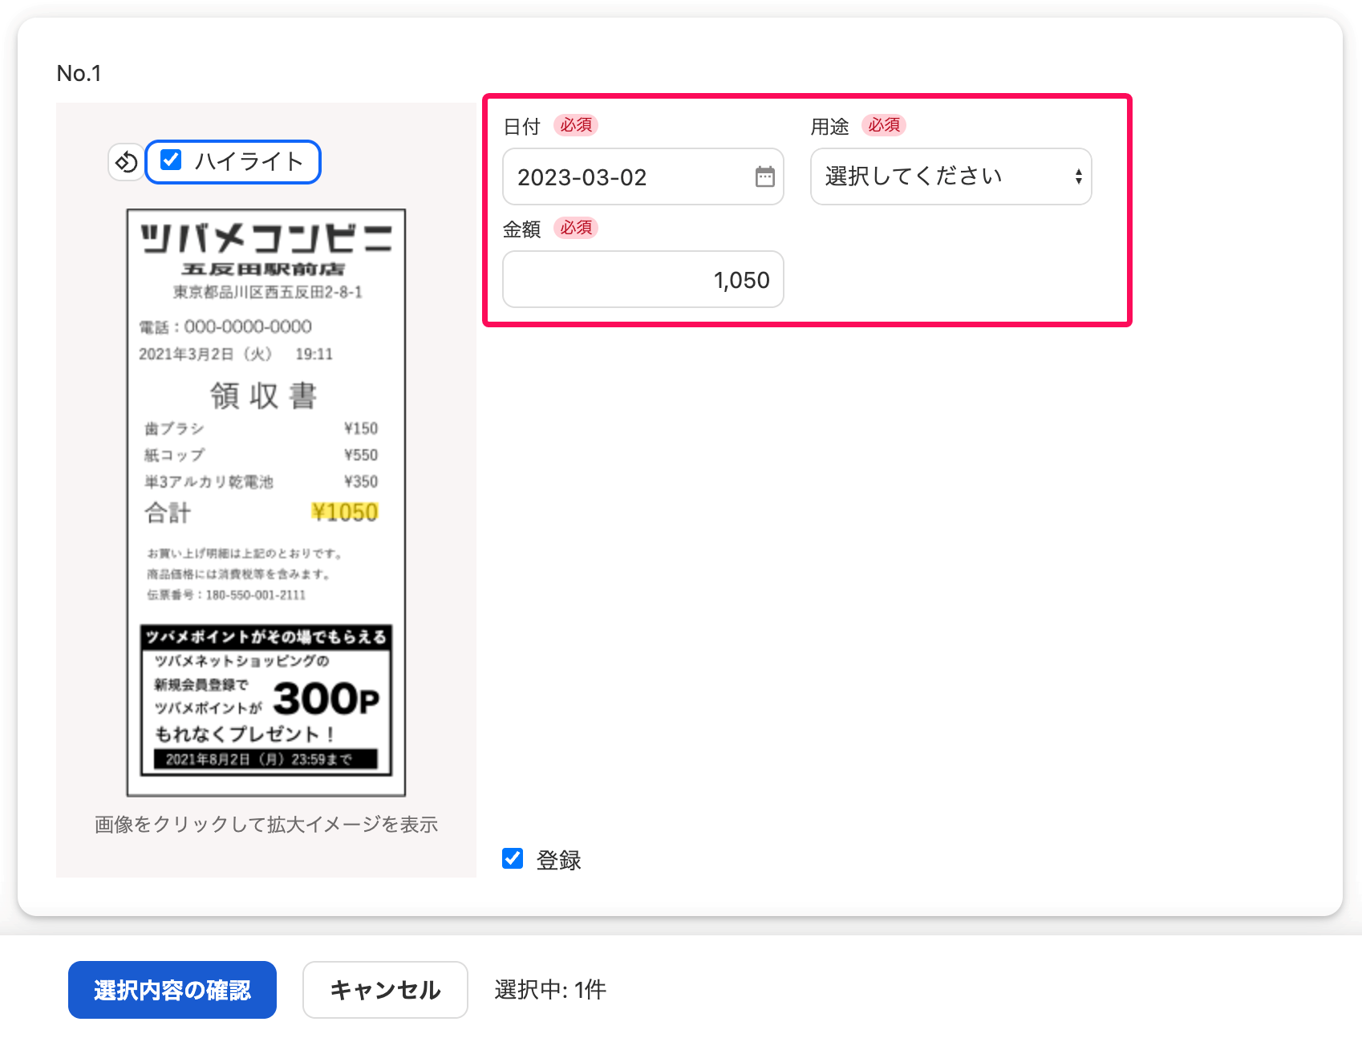Click the rotate image icon above the receipt
Image resolution: width=1362 pixels, height=1038 pixels.
click(125, 161)
